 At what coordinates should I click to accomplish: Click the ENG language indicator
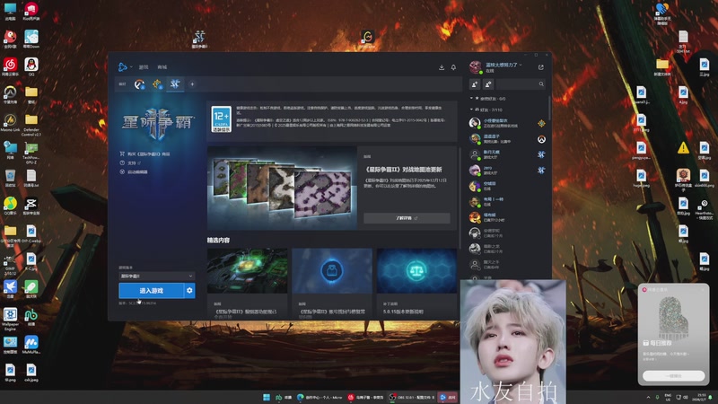[x=668, y=397]
